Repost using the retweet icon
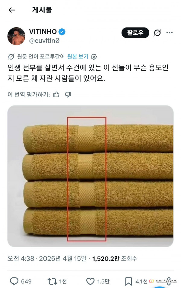181x288 pixels. [52, 281]
